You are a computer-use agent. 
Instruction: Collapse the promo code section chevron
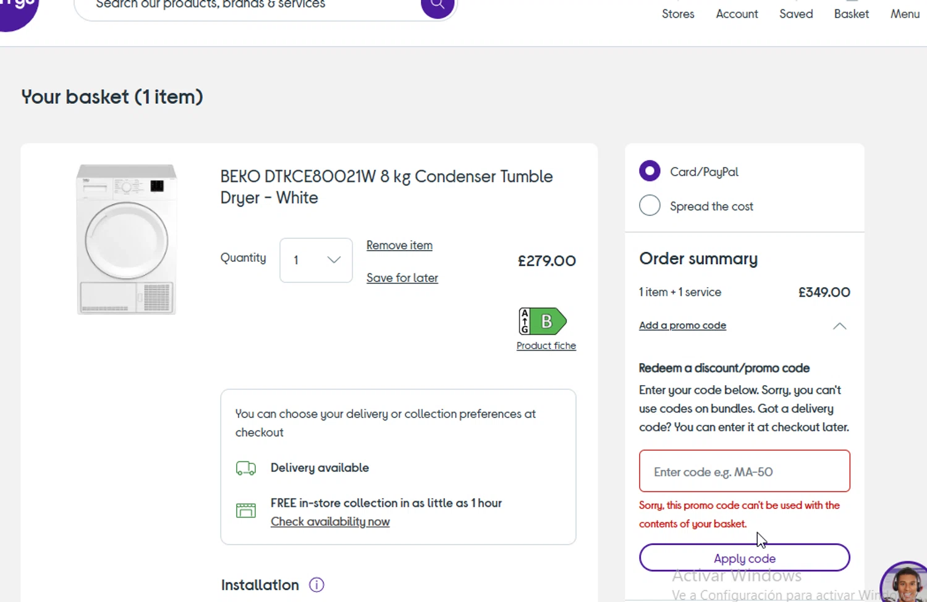(839, 326)
